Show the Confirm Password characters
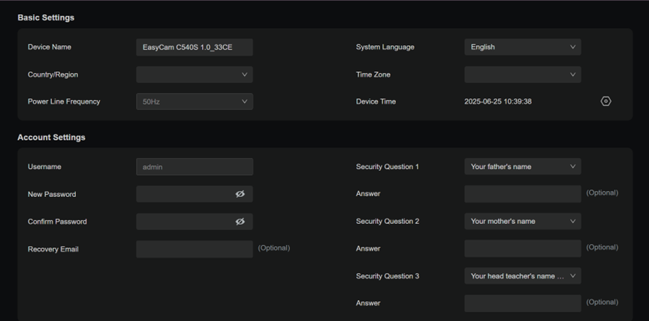This screenshot has width=649, height=321. 240,222
